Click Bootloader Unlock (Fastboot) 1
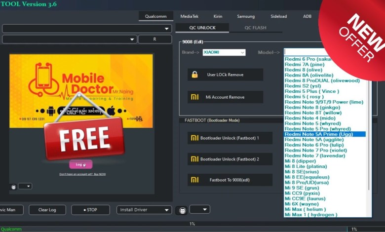The image size is (385, 232). (x=230, y=138)
